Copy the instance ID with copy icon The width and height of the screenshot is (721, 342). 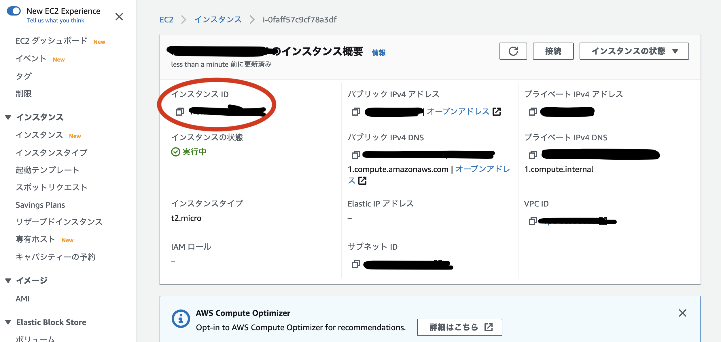180,112
